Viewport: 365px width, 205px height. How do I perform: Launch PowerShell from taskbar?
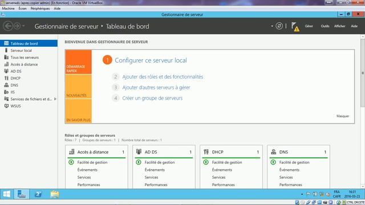pyautogui.click(x=38, y=194)
